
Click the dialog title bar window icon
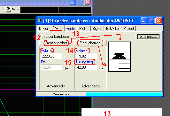point(40,20)
